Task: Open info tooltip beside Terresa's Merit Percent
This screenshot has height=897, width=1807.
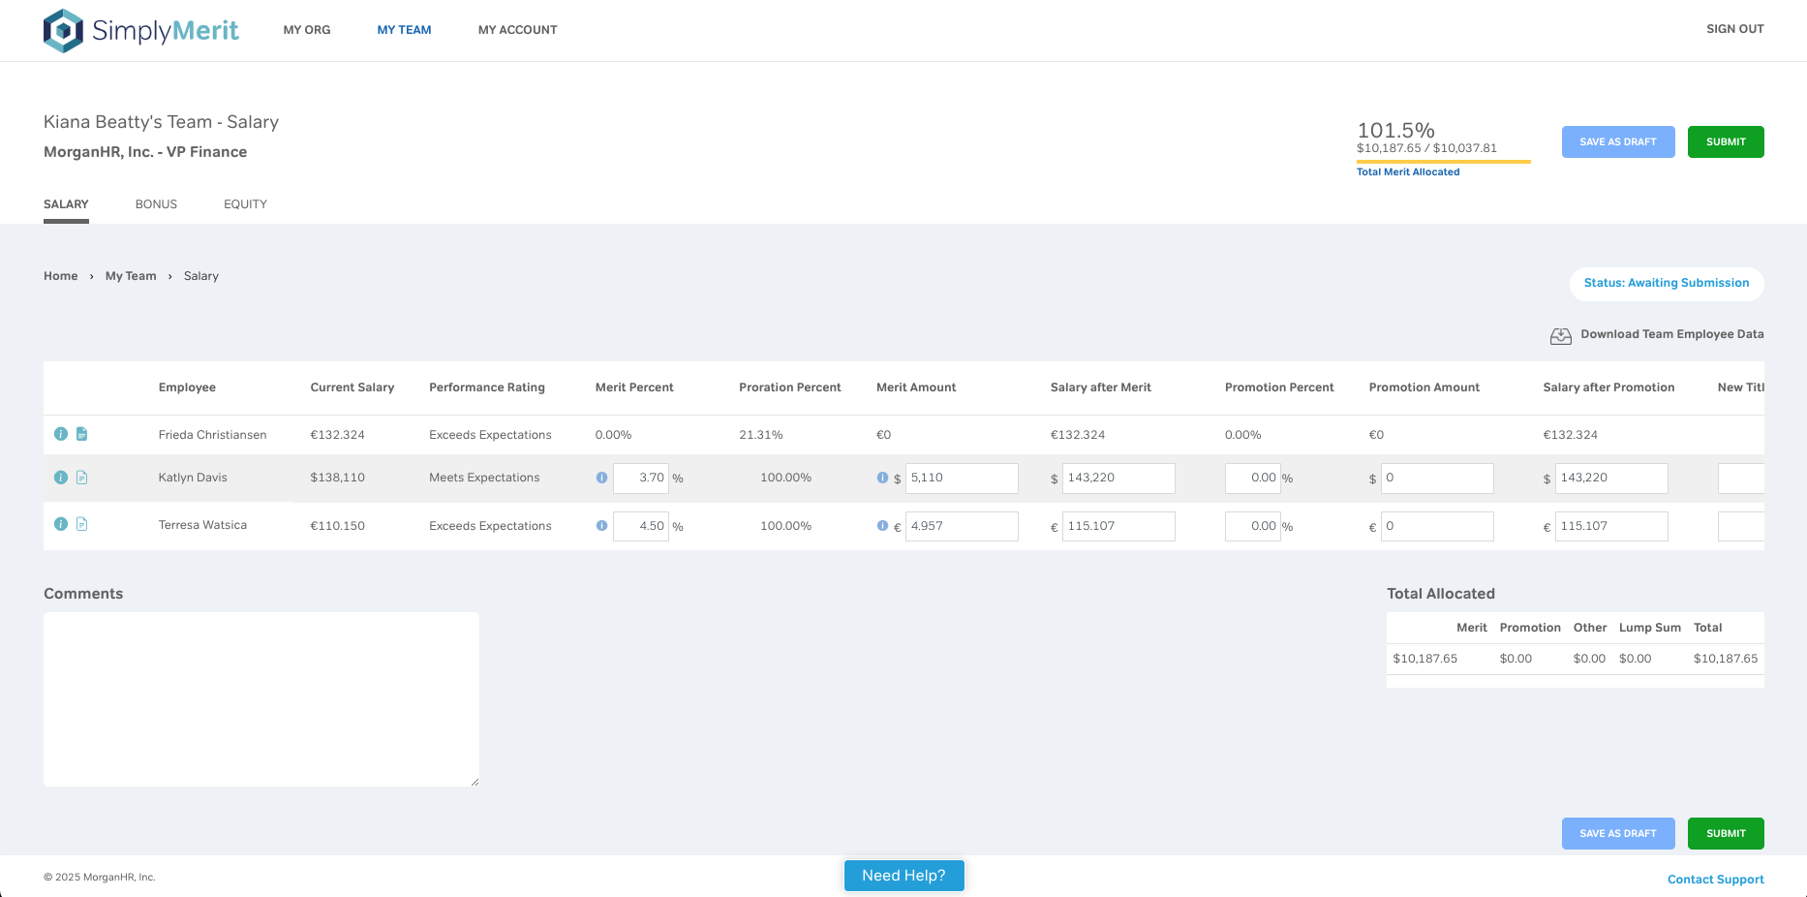Action: click(x=601, y=526)
